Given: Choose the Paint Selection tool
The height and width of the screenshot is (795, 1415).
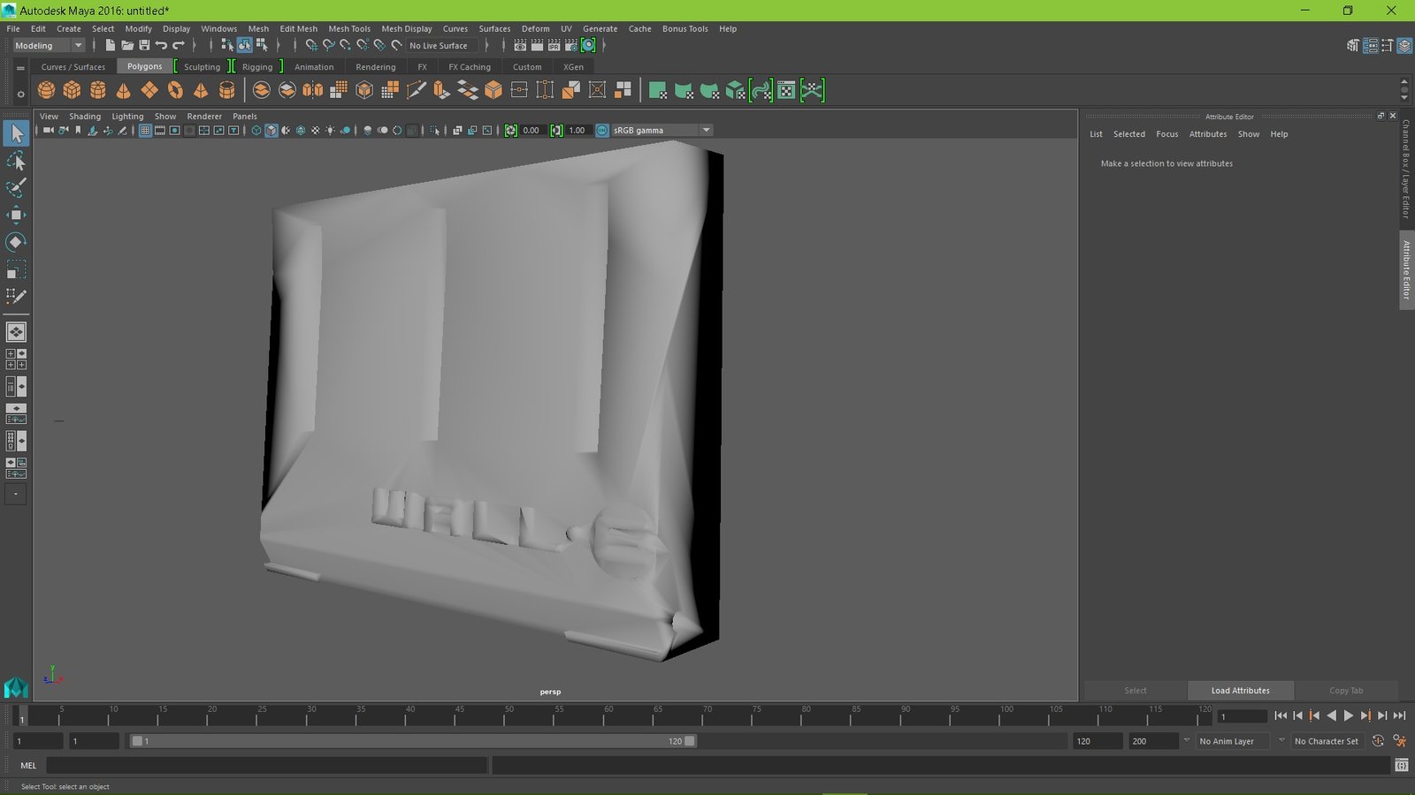Looking at the screenshot, I should click(x=16, y=188).
